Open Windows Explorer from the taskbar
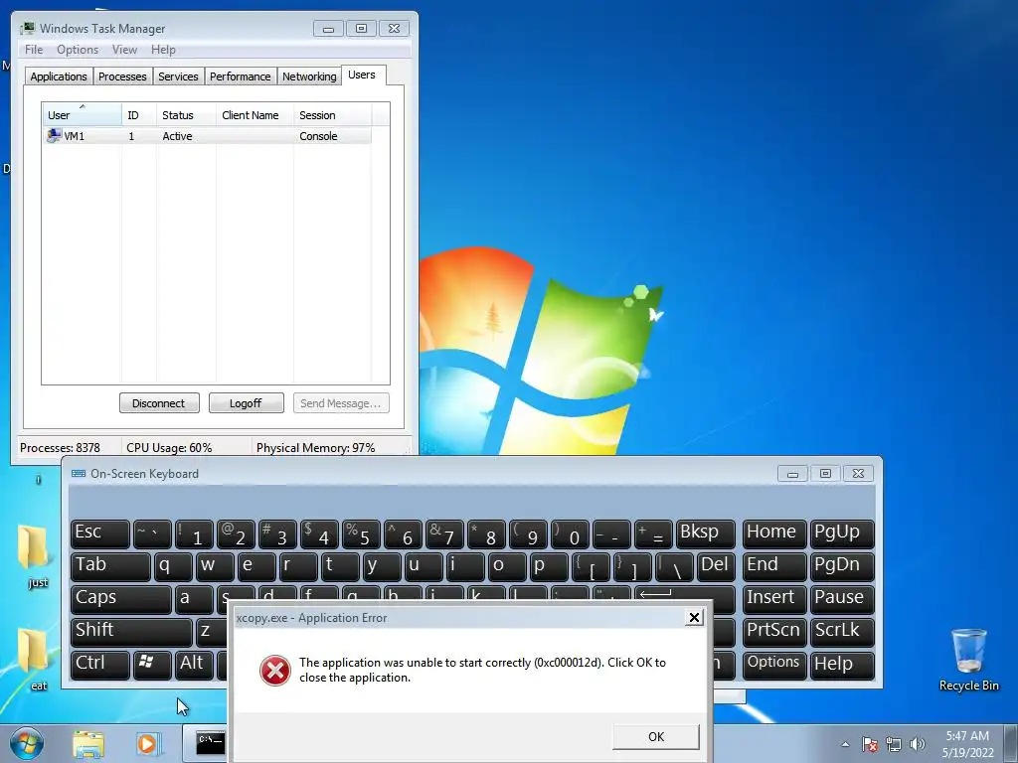This screenshot has height=763, width=1018. (x=88, y=744)
